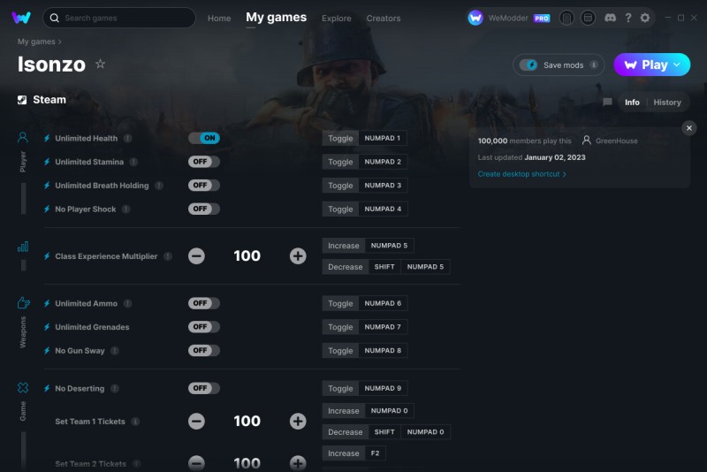The image size is (707, 472).
Task: Show info for Unlimited Health
Action: 128,139
